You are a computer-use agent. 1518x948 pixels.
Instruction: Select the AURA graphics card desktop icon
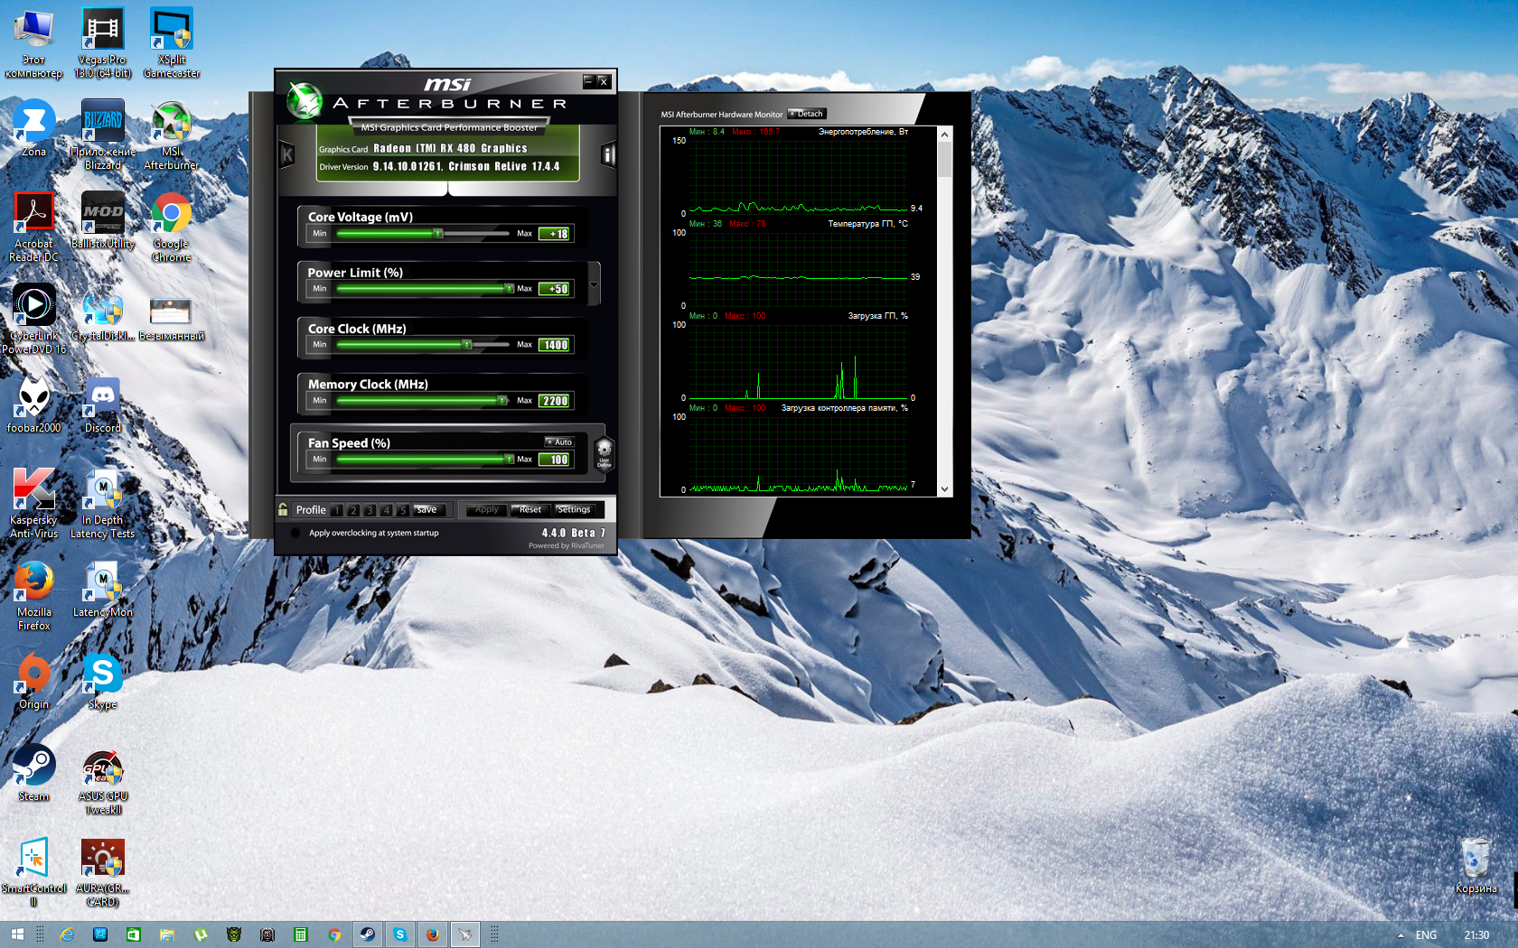pos(103,872)
